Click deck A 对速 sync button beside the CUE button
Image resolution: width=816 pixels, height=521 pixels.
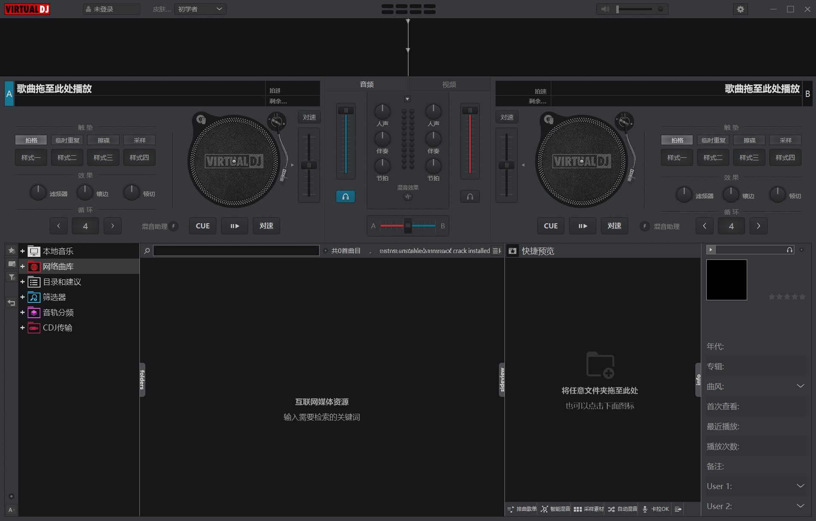pos(266,226)
